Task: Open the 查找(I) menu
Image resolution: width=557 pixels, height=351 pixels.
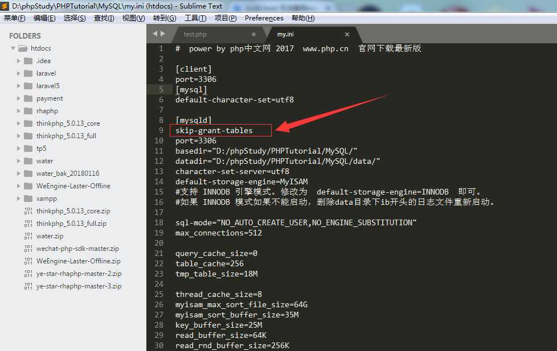Action: point(104,18)
